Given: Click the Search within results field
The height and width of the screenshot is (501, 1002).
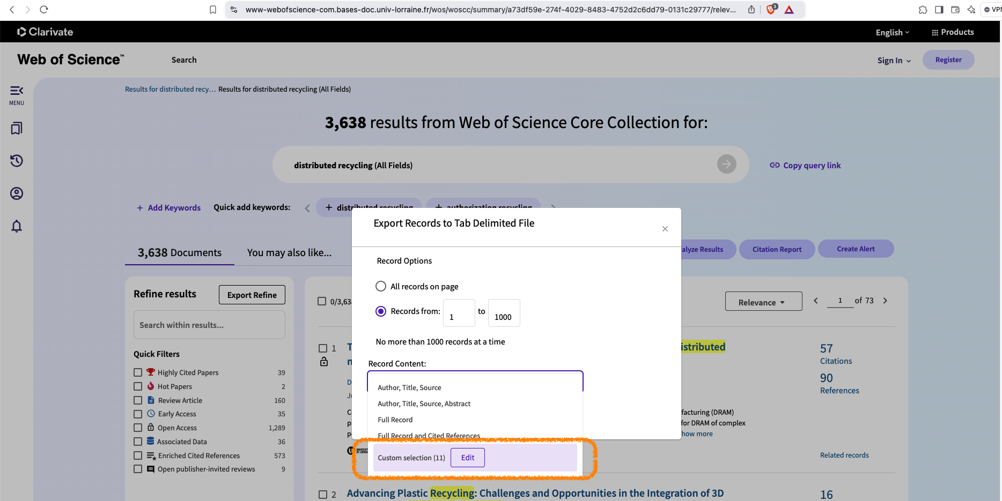Looking at the screenshot, I should click(209, 325).
